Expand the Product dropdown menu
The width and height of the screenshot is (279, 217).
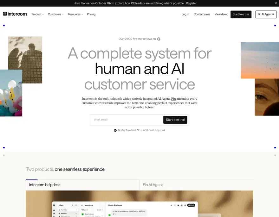coord(37,14)
